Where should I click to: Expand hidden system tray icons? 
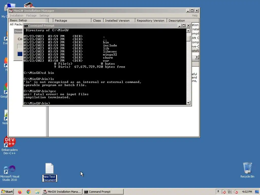218,191
